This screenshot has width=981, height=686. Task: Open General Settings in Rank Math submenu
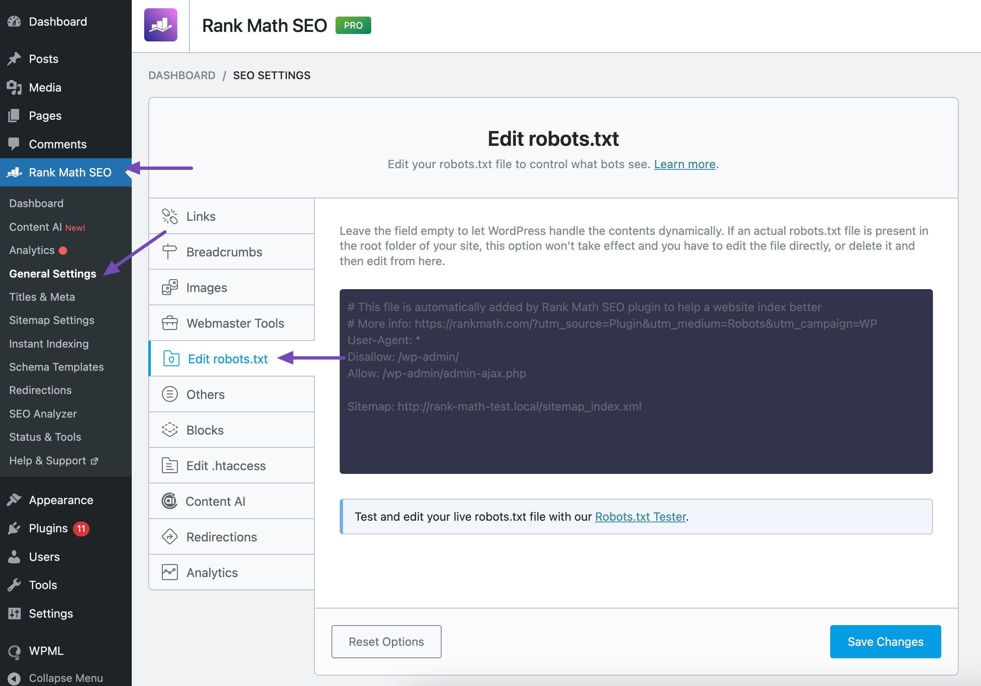pos(53,273)
